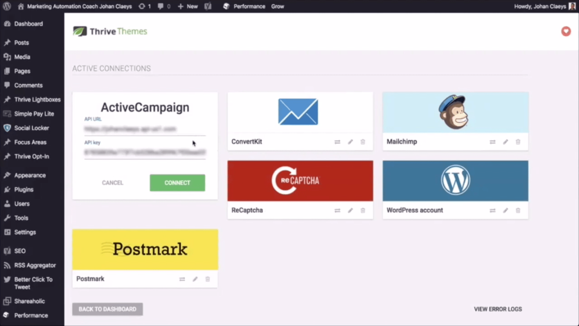This screenshot has width=579, height=326.
Task: Click the Yoast SEO icon in admin bar
Action: pos(208,6)
